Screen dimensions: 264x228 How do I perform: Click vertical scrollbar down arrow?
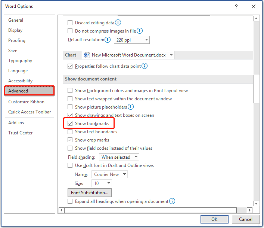(x=256, y=203)
